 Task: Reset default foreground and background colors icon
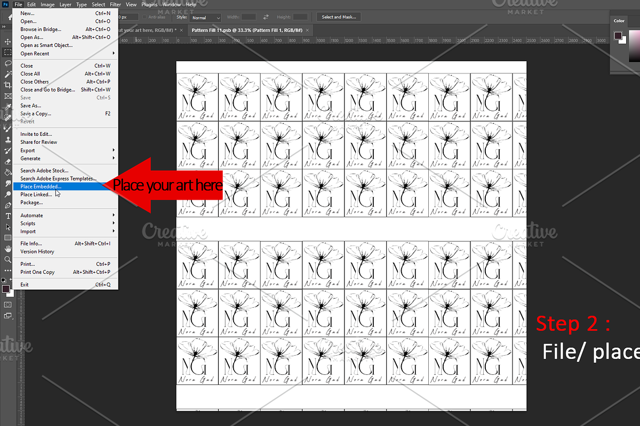(x=4, y=280)
